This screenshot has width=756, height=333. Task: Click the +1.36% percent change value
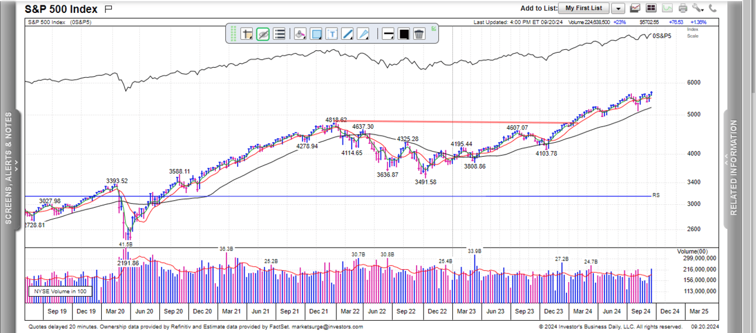tap(699, 22)
